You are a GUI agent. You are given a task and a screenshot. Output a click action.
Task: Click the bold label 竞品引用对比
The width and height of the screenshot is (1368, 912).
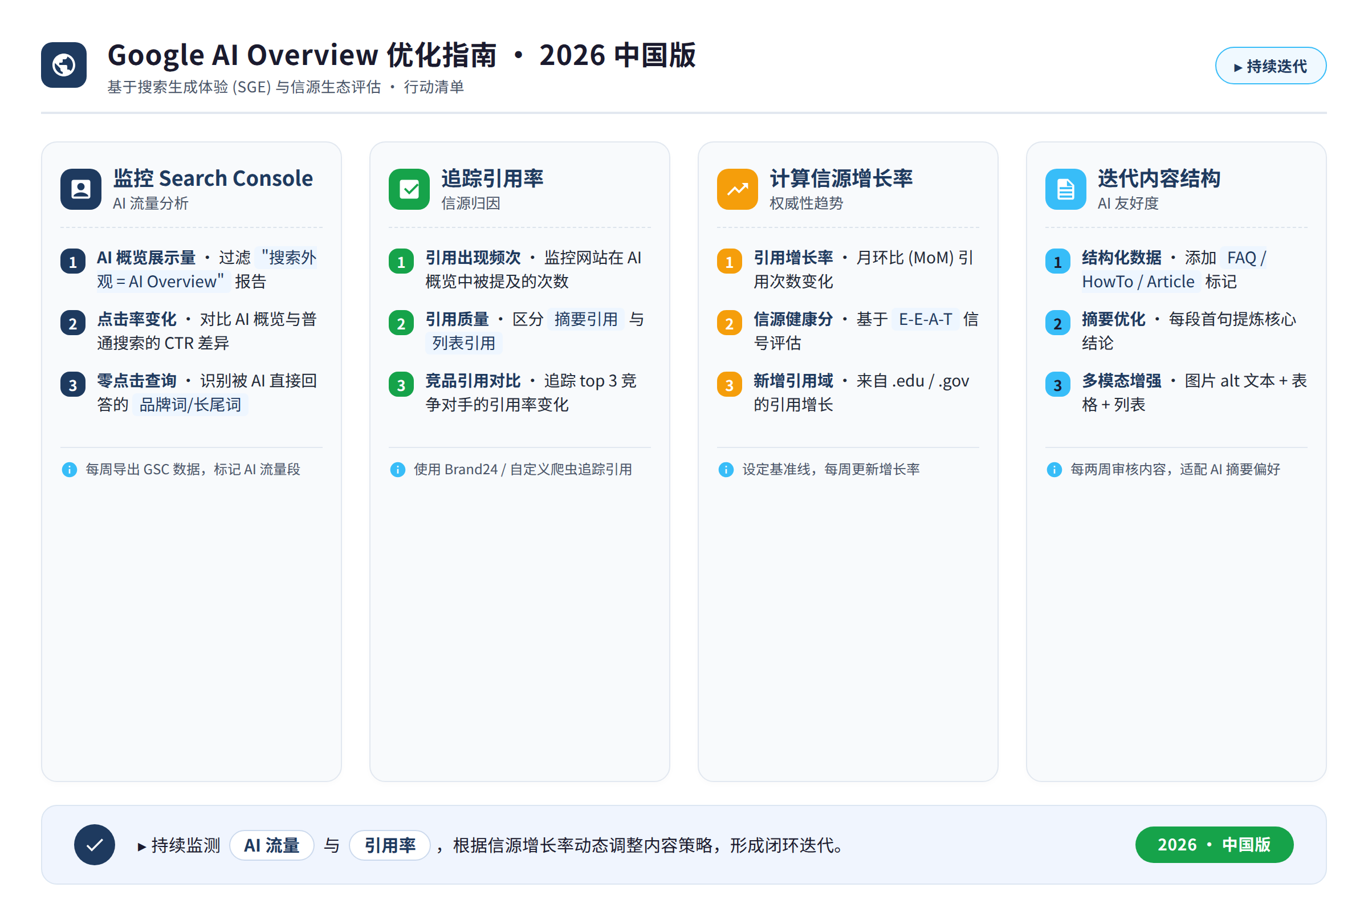point(473,381)
